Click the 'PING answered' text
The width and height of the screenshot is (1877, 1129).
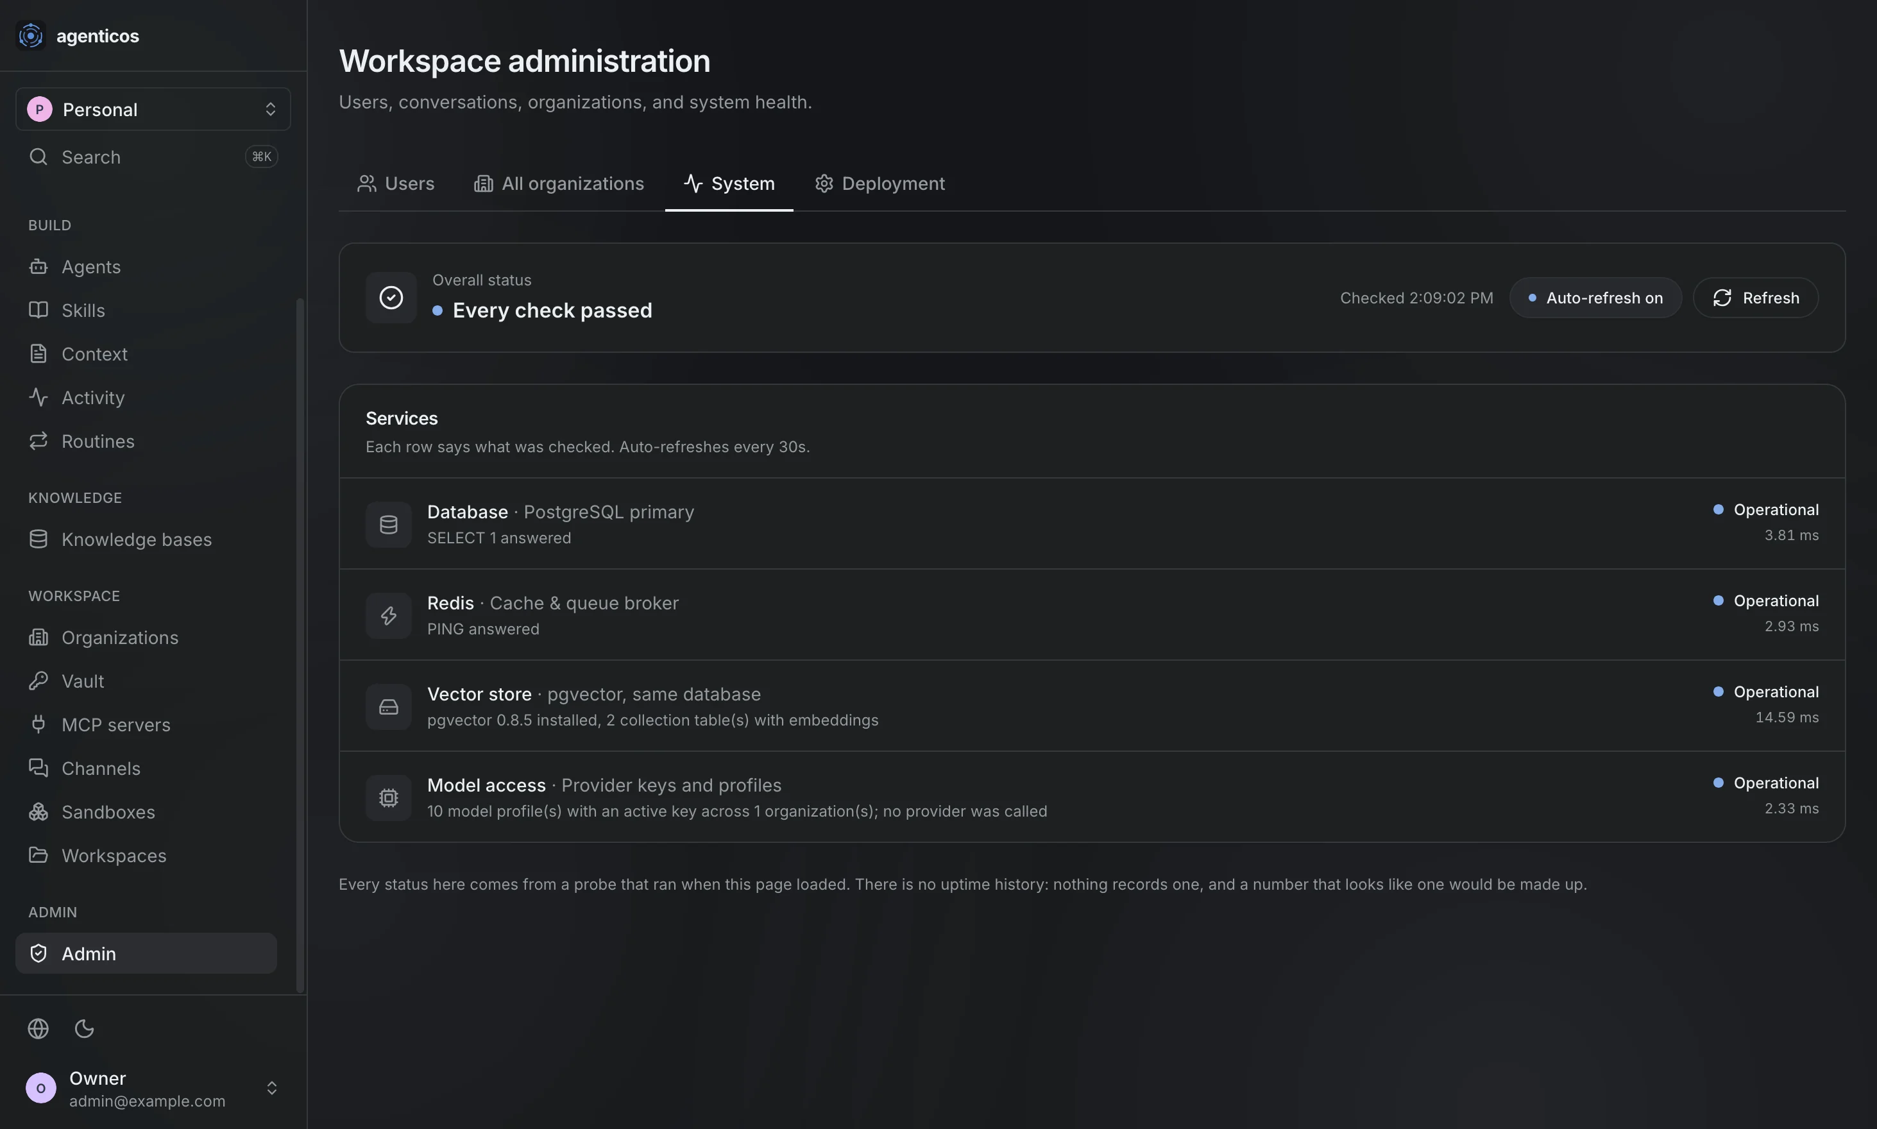483,629
